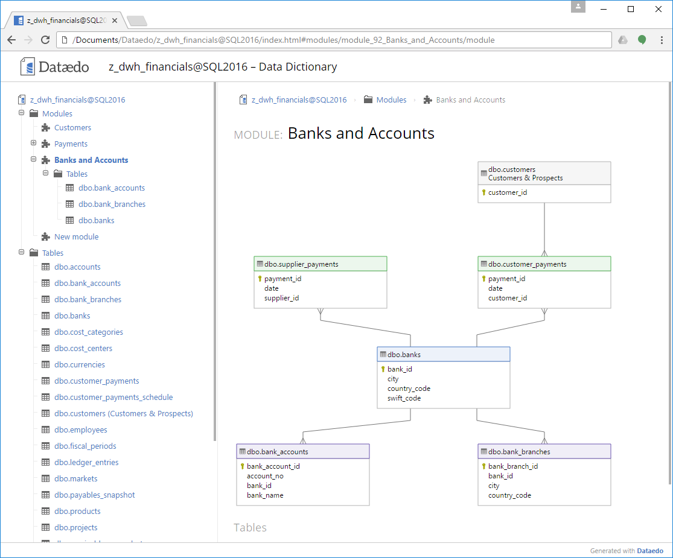Click Dataedo link in footer

pyautogui.click(x=650, y=551)
